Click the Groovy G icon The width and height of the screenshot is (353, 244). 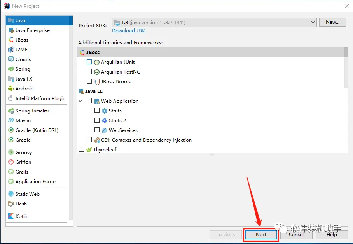pos(11,152)
